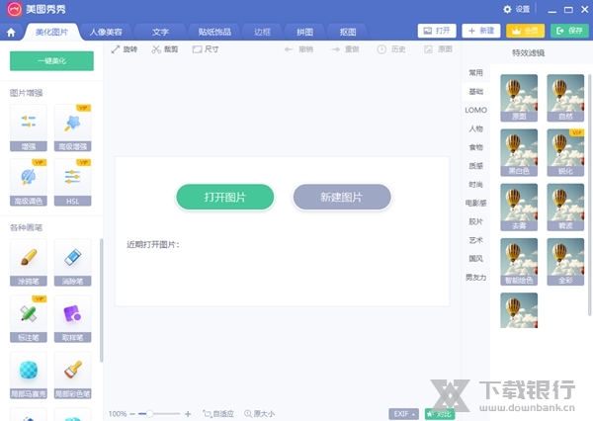Select the 人物 filter category
This screenshot has width=593, height=421.
click(475, 128)
